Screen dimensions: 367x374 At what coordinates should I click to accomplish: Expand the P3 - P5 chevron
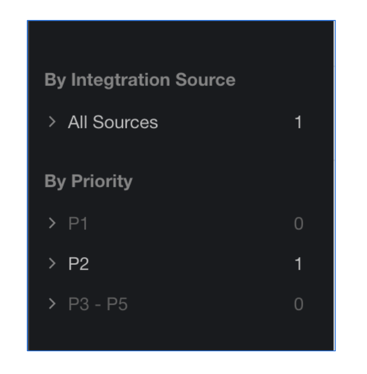click(52, 304)
